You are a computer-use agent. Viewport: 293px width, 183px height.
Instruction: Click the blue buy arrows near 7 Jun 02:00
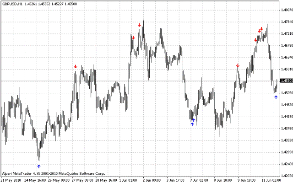tap(193, 122)
